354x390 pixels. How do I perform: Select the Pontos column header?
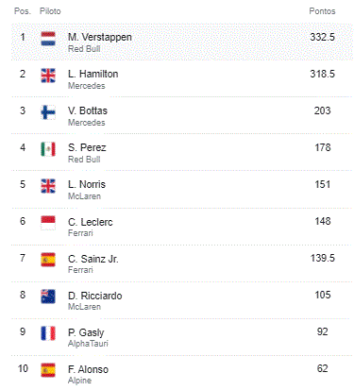[x=322, y=11]
